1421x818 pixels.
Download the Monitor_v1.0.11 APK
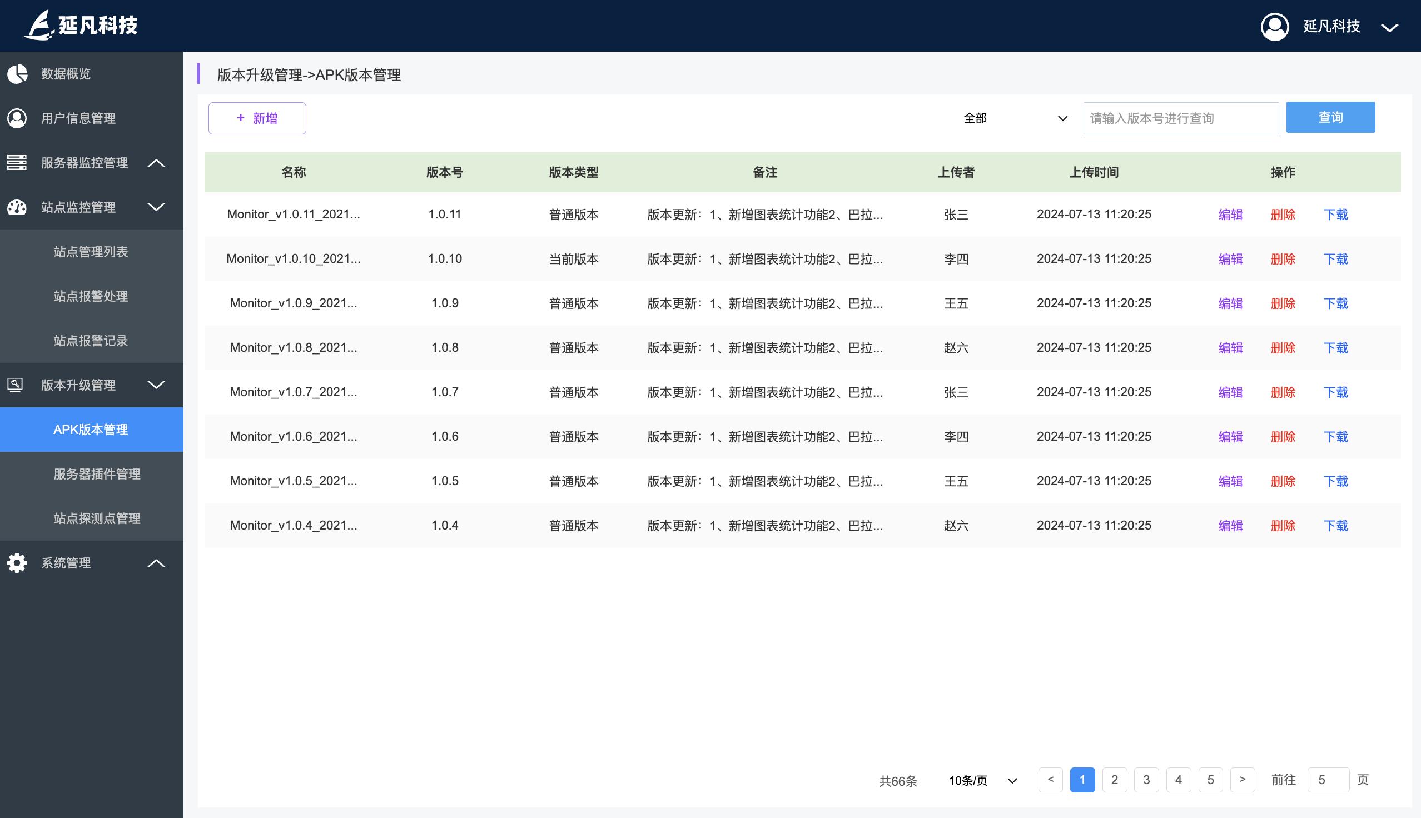pos(1336,215)
